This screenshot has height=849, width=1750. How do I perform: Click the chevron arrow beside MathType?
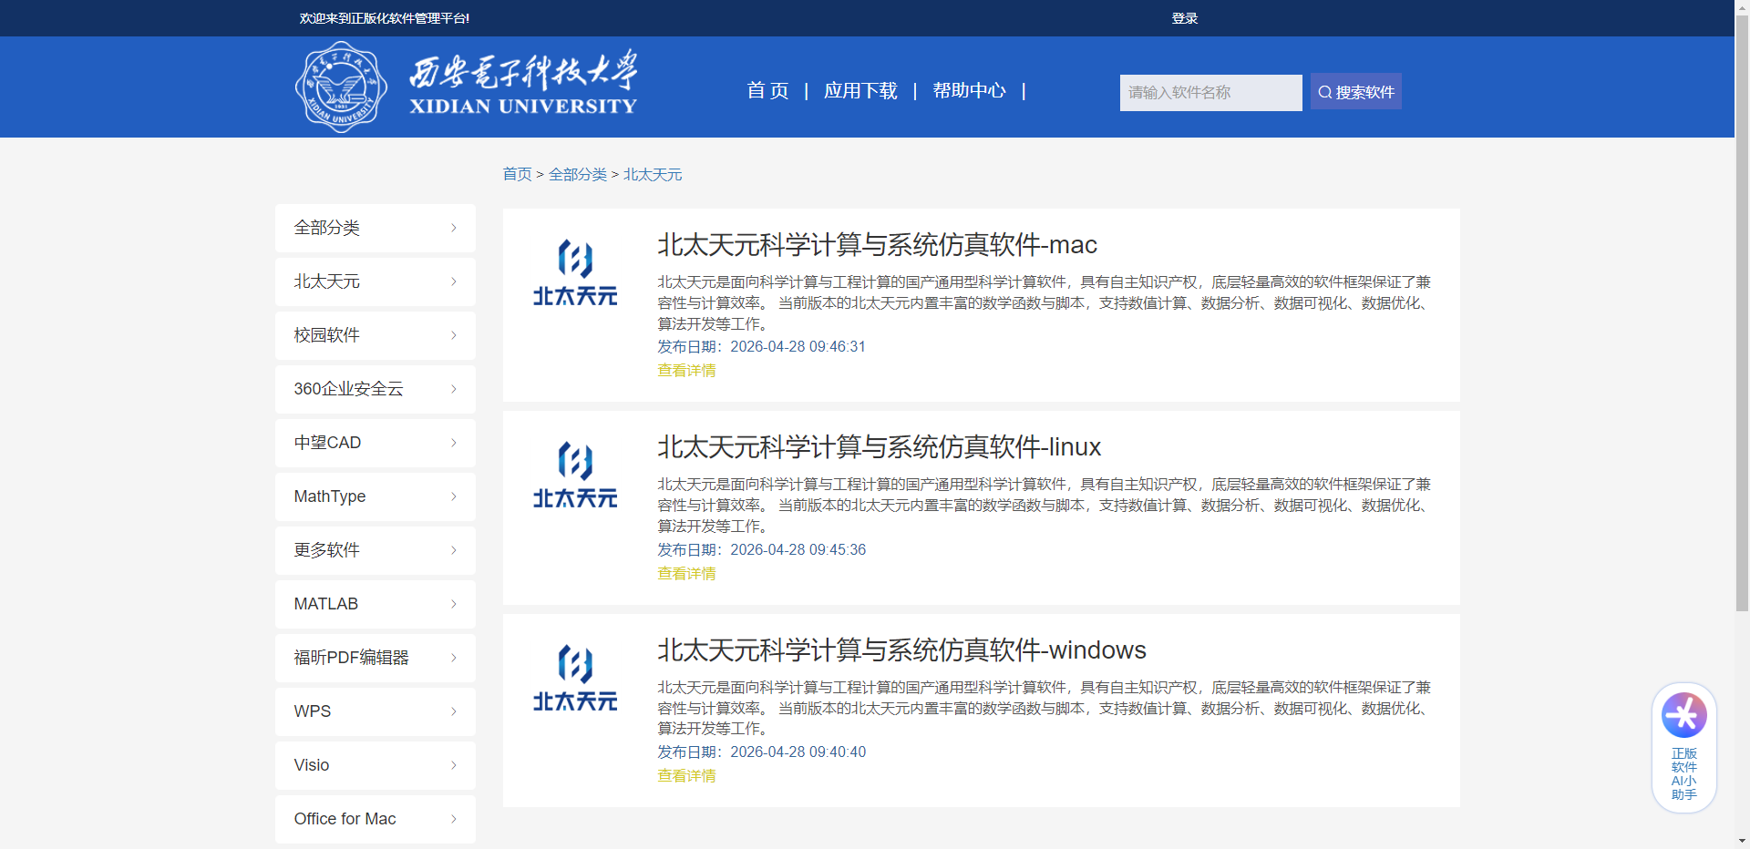point(454,496)
